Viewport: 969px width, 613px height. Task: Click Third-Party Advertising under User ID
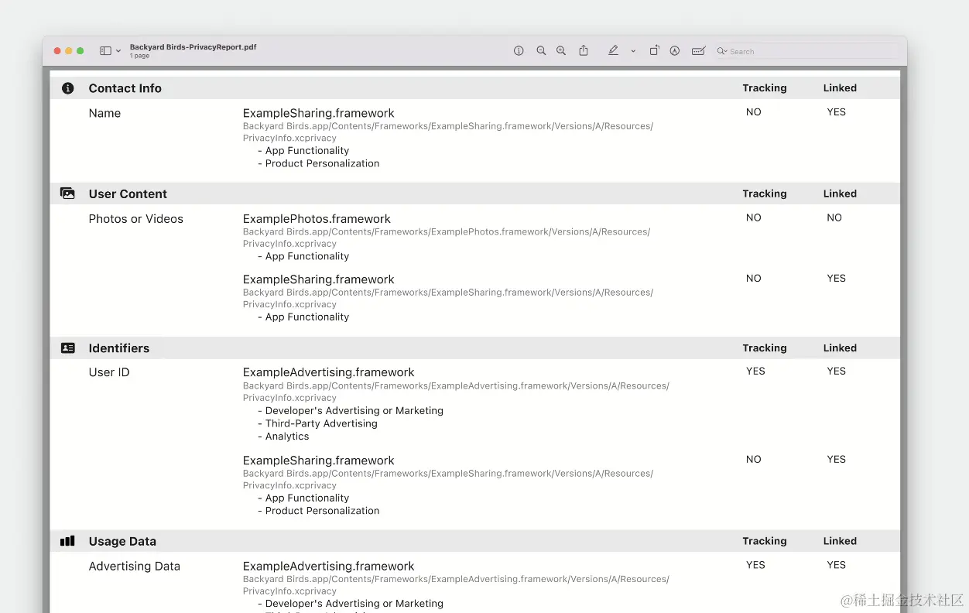tap(321, 423)
